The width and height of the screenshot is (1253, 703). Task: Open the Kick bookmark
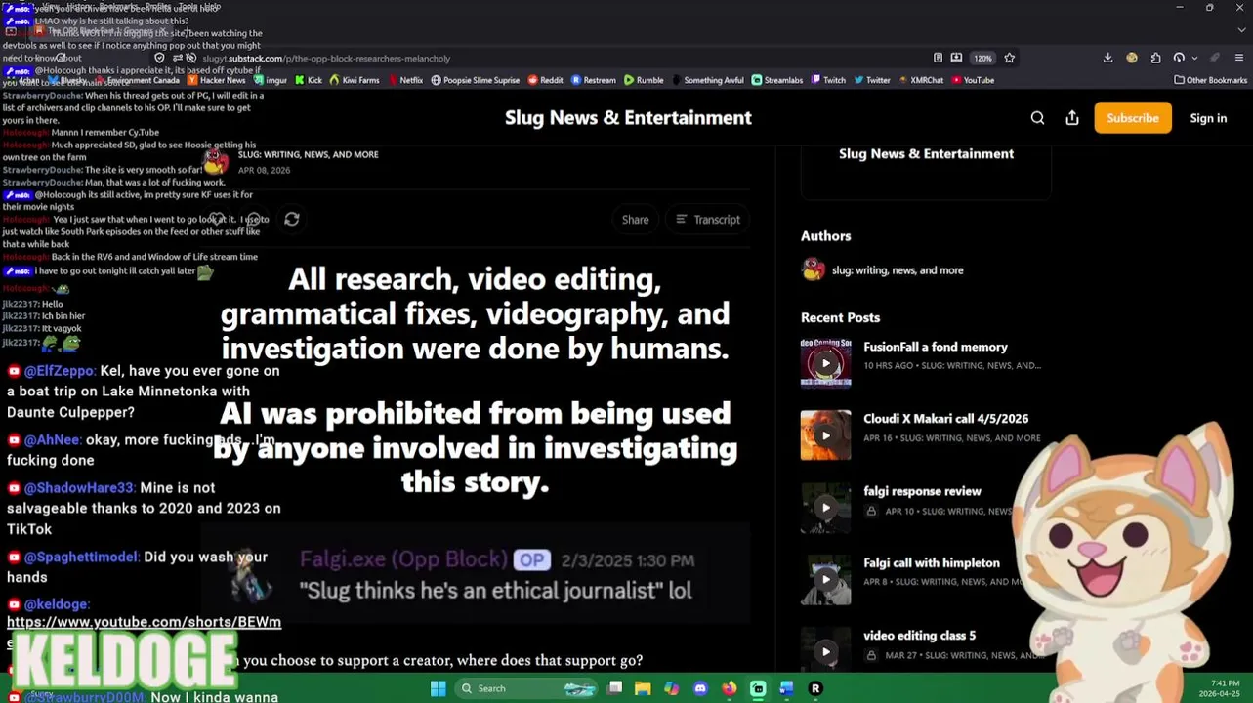point(309,81)
